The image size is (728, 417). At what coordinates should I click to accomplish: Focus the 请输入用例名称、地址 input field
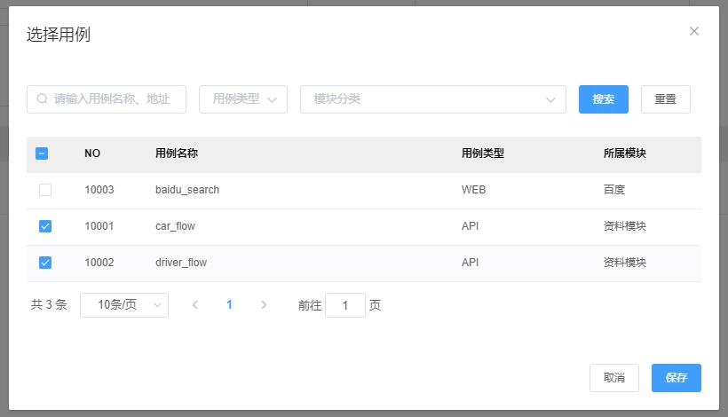tap(107, 99)
